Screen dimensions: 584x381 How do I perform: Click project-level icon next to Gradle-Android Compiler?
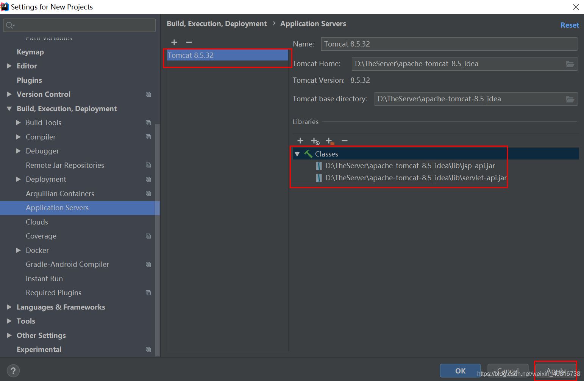pos(148,265)
